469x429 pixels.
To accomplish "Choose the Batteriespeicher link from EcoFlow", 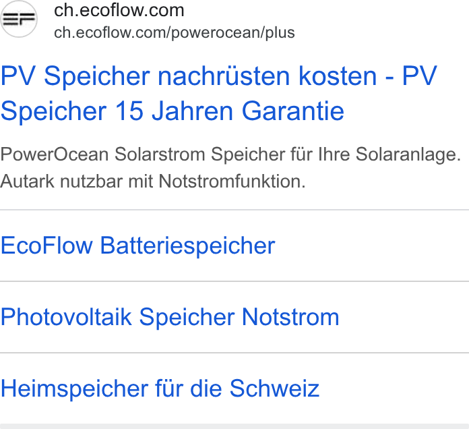I will (138, 246).
